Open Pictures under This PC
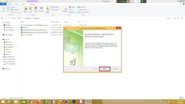The image size is (185, 104). pyautogui.click(x=8, y=52)
